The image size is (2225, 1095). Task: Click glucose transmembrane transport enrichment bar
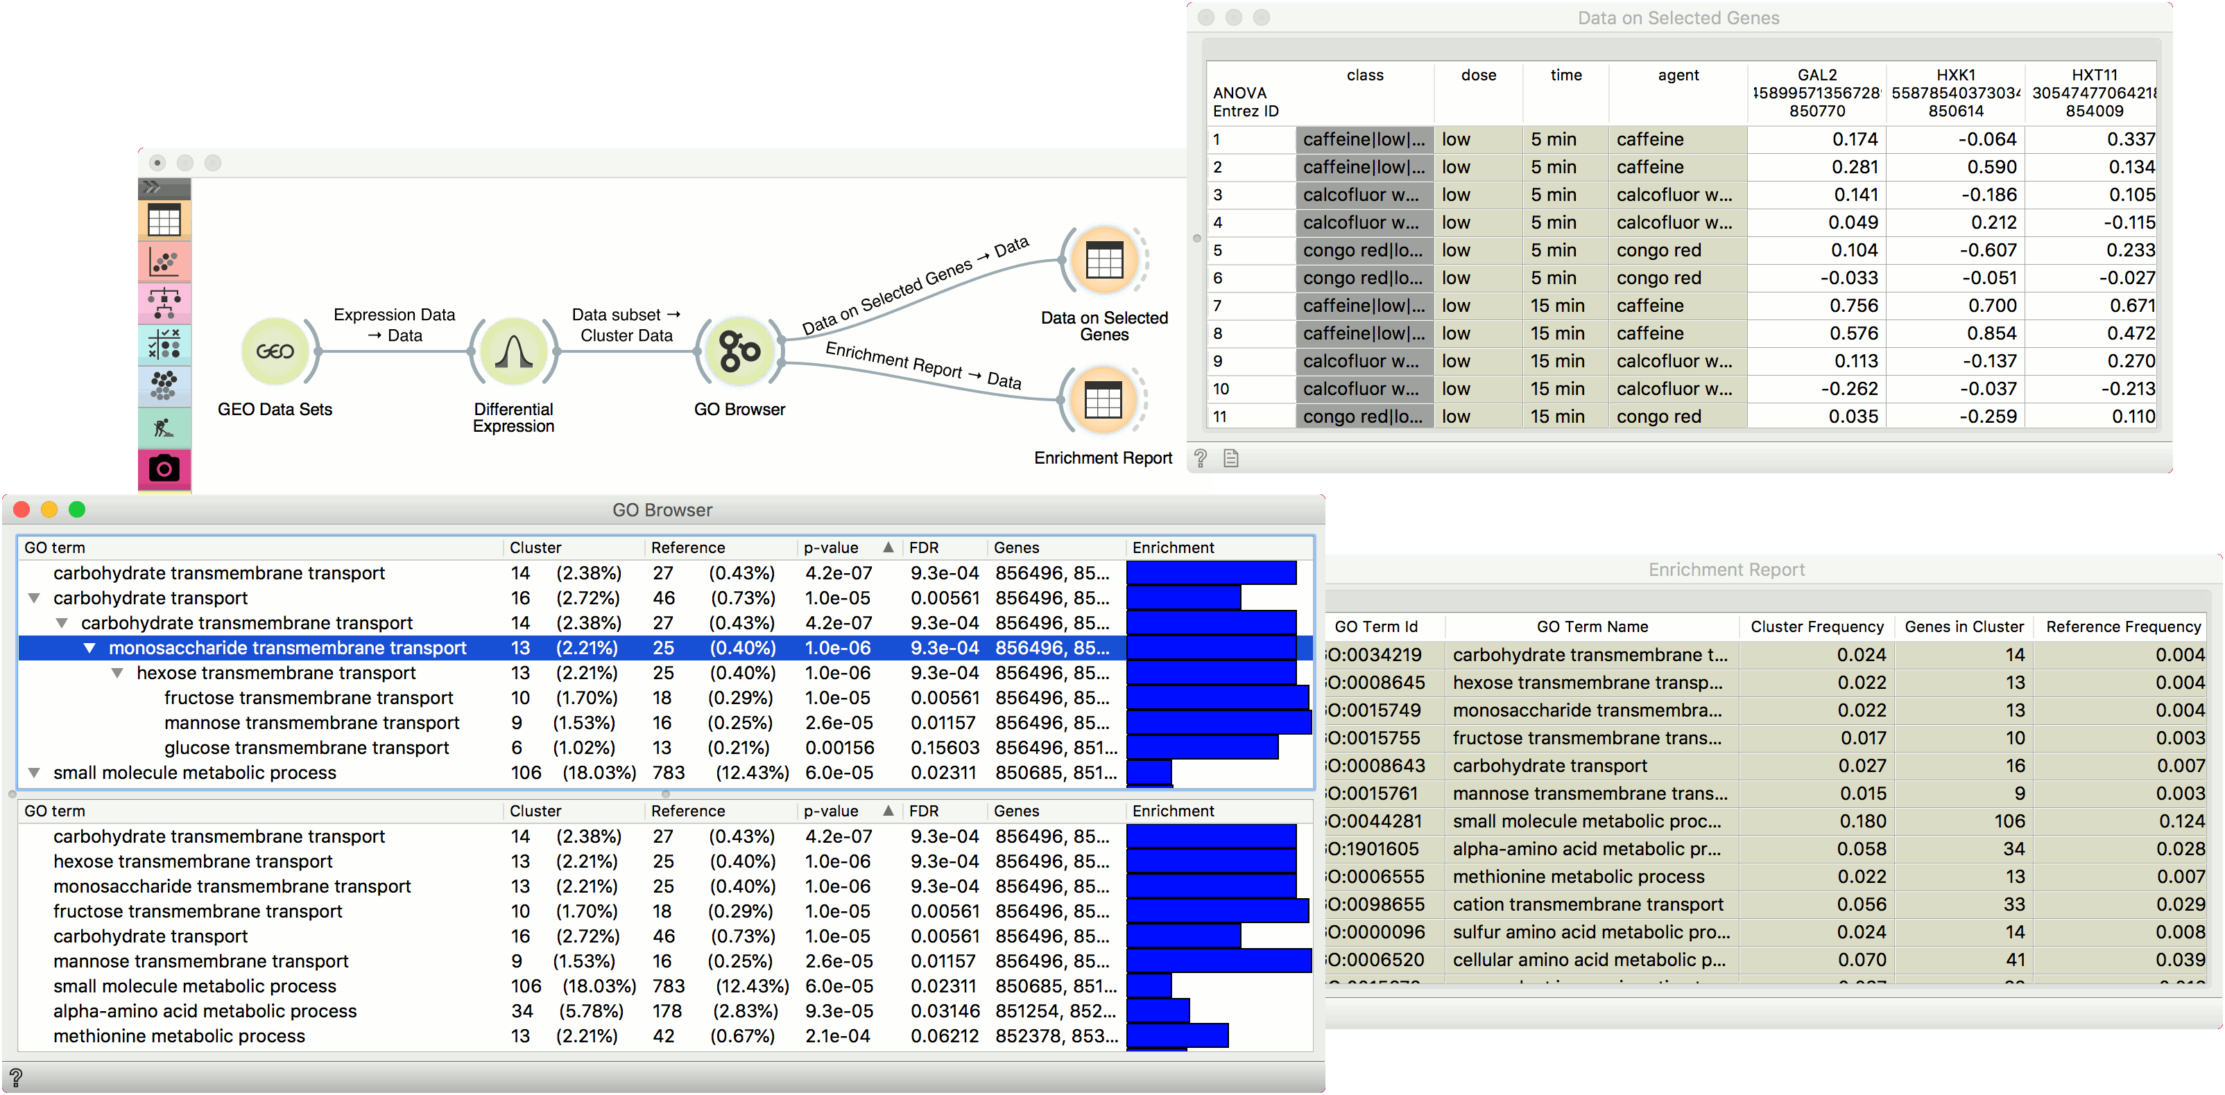(x=1203, y=748)
